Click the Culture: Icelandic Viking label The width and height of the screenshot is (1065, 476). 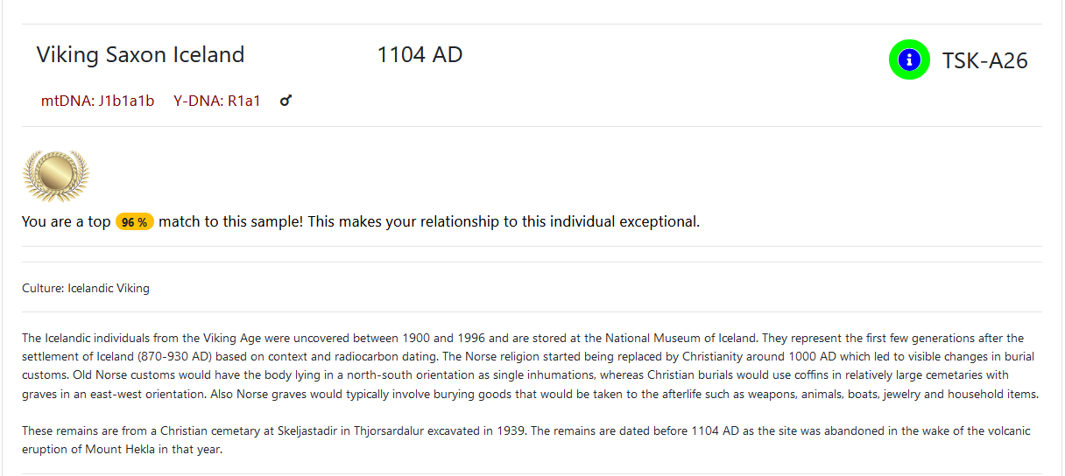point(86,288)
